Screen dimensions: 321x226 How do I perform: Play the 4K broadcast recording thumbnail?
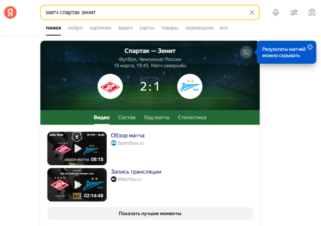click(77, 185)
